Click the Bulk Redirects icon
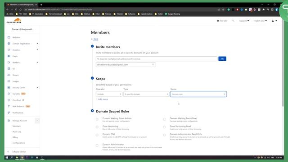 click(x=9, y=106)
